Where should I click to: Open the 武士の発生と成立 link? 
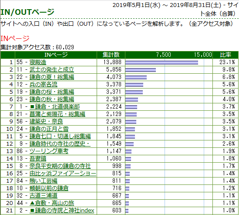(x=52, y=70)
